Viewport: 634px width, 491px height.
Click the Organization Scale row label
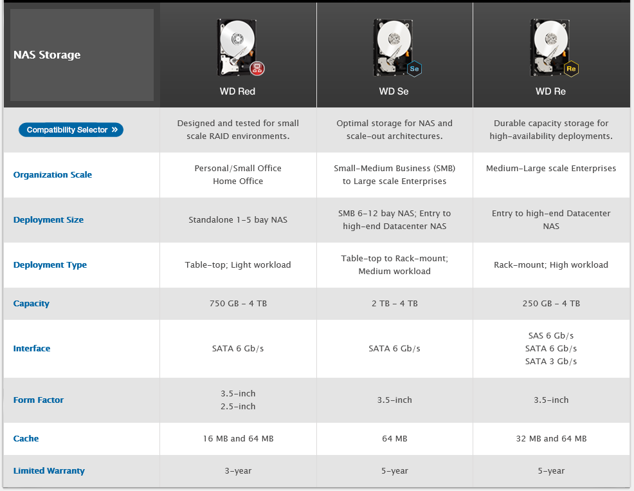53,175
